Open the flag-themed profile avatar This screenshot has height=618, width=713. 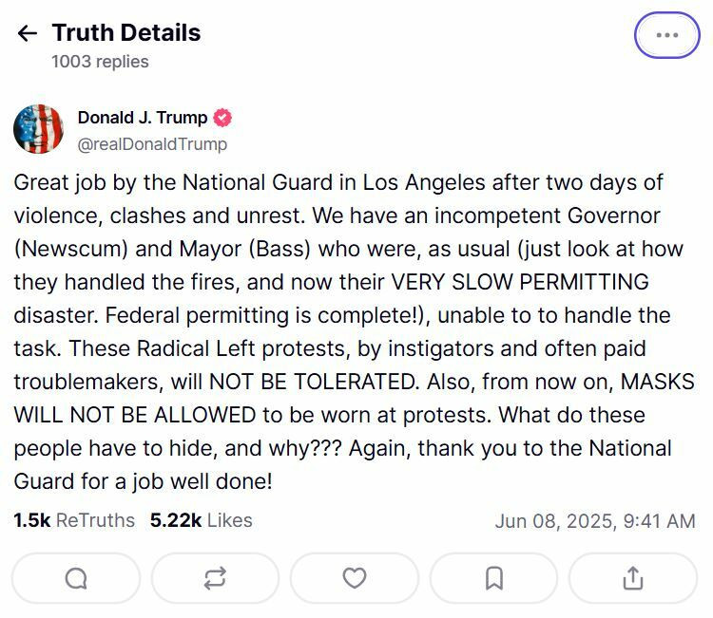coord(38,129)
